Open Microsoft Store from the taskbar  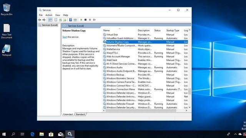(51, 134)
